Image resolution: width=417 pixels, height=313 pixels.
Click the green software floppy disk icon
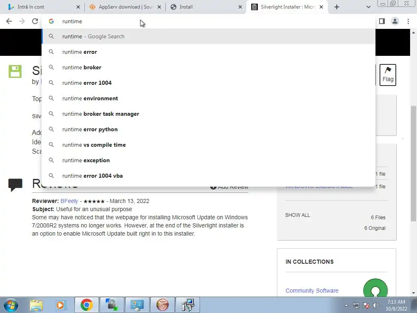[15, 71]
